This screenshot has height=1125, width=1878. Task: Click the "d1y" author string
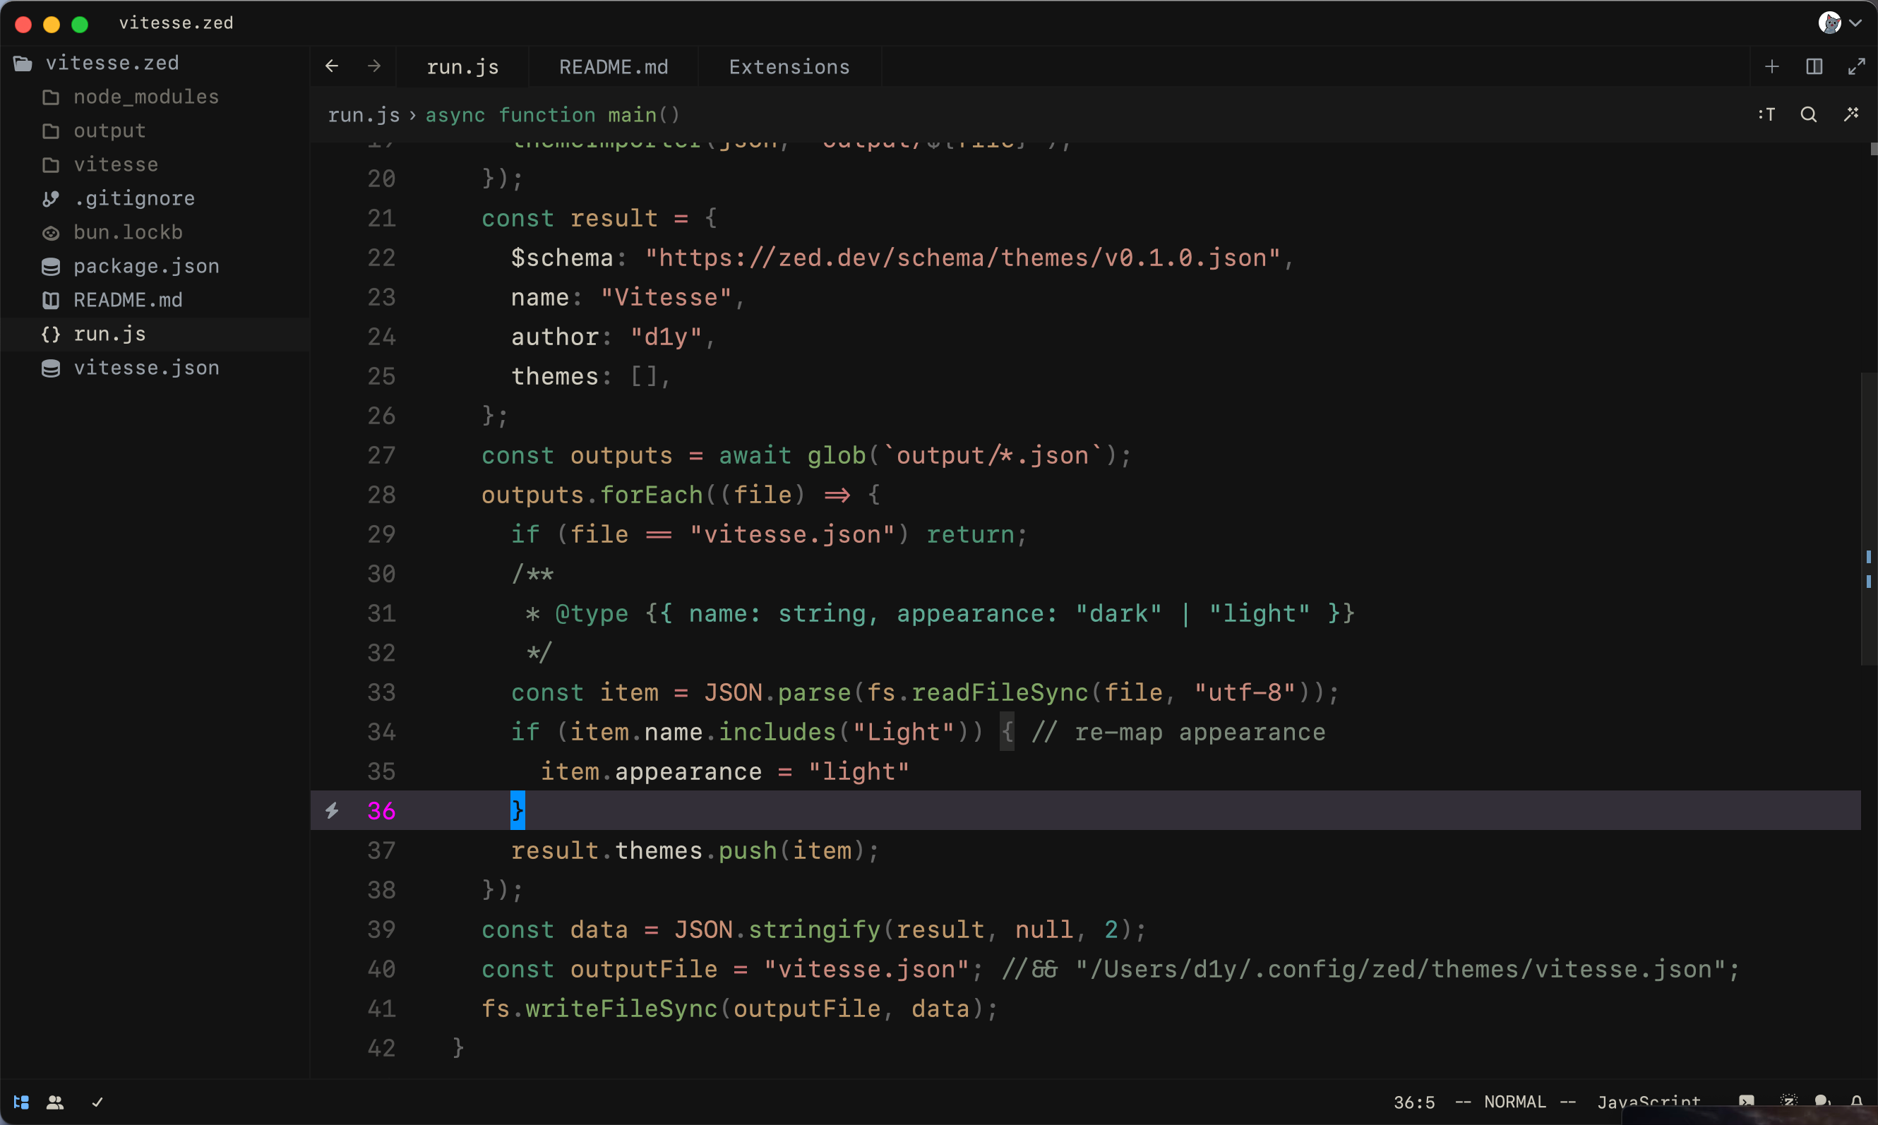pyautogui.click(x=666, y=337)
